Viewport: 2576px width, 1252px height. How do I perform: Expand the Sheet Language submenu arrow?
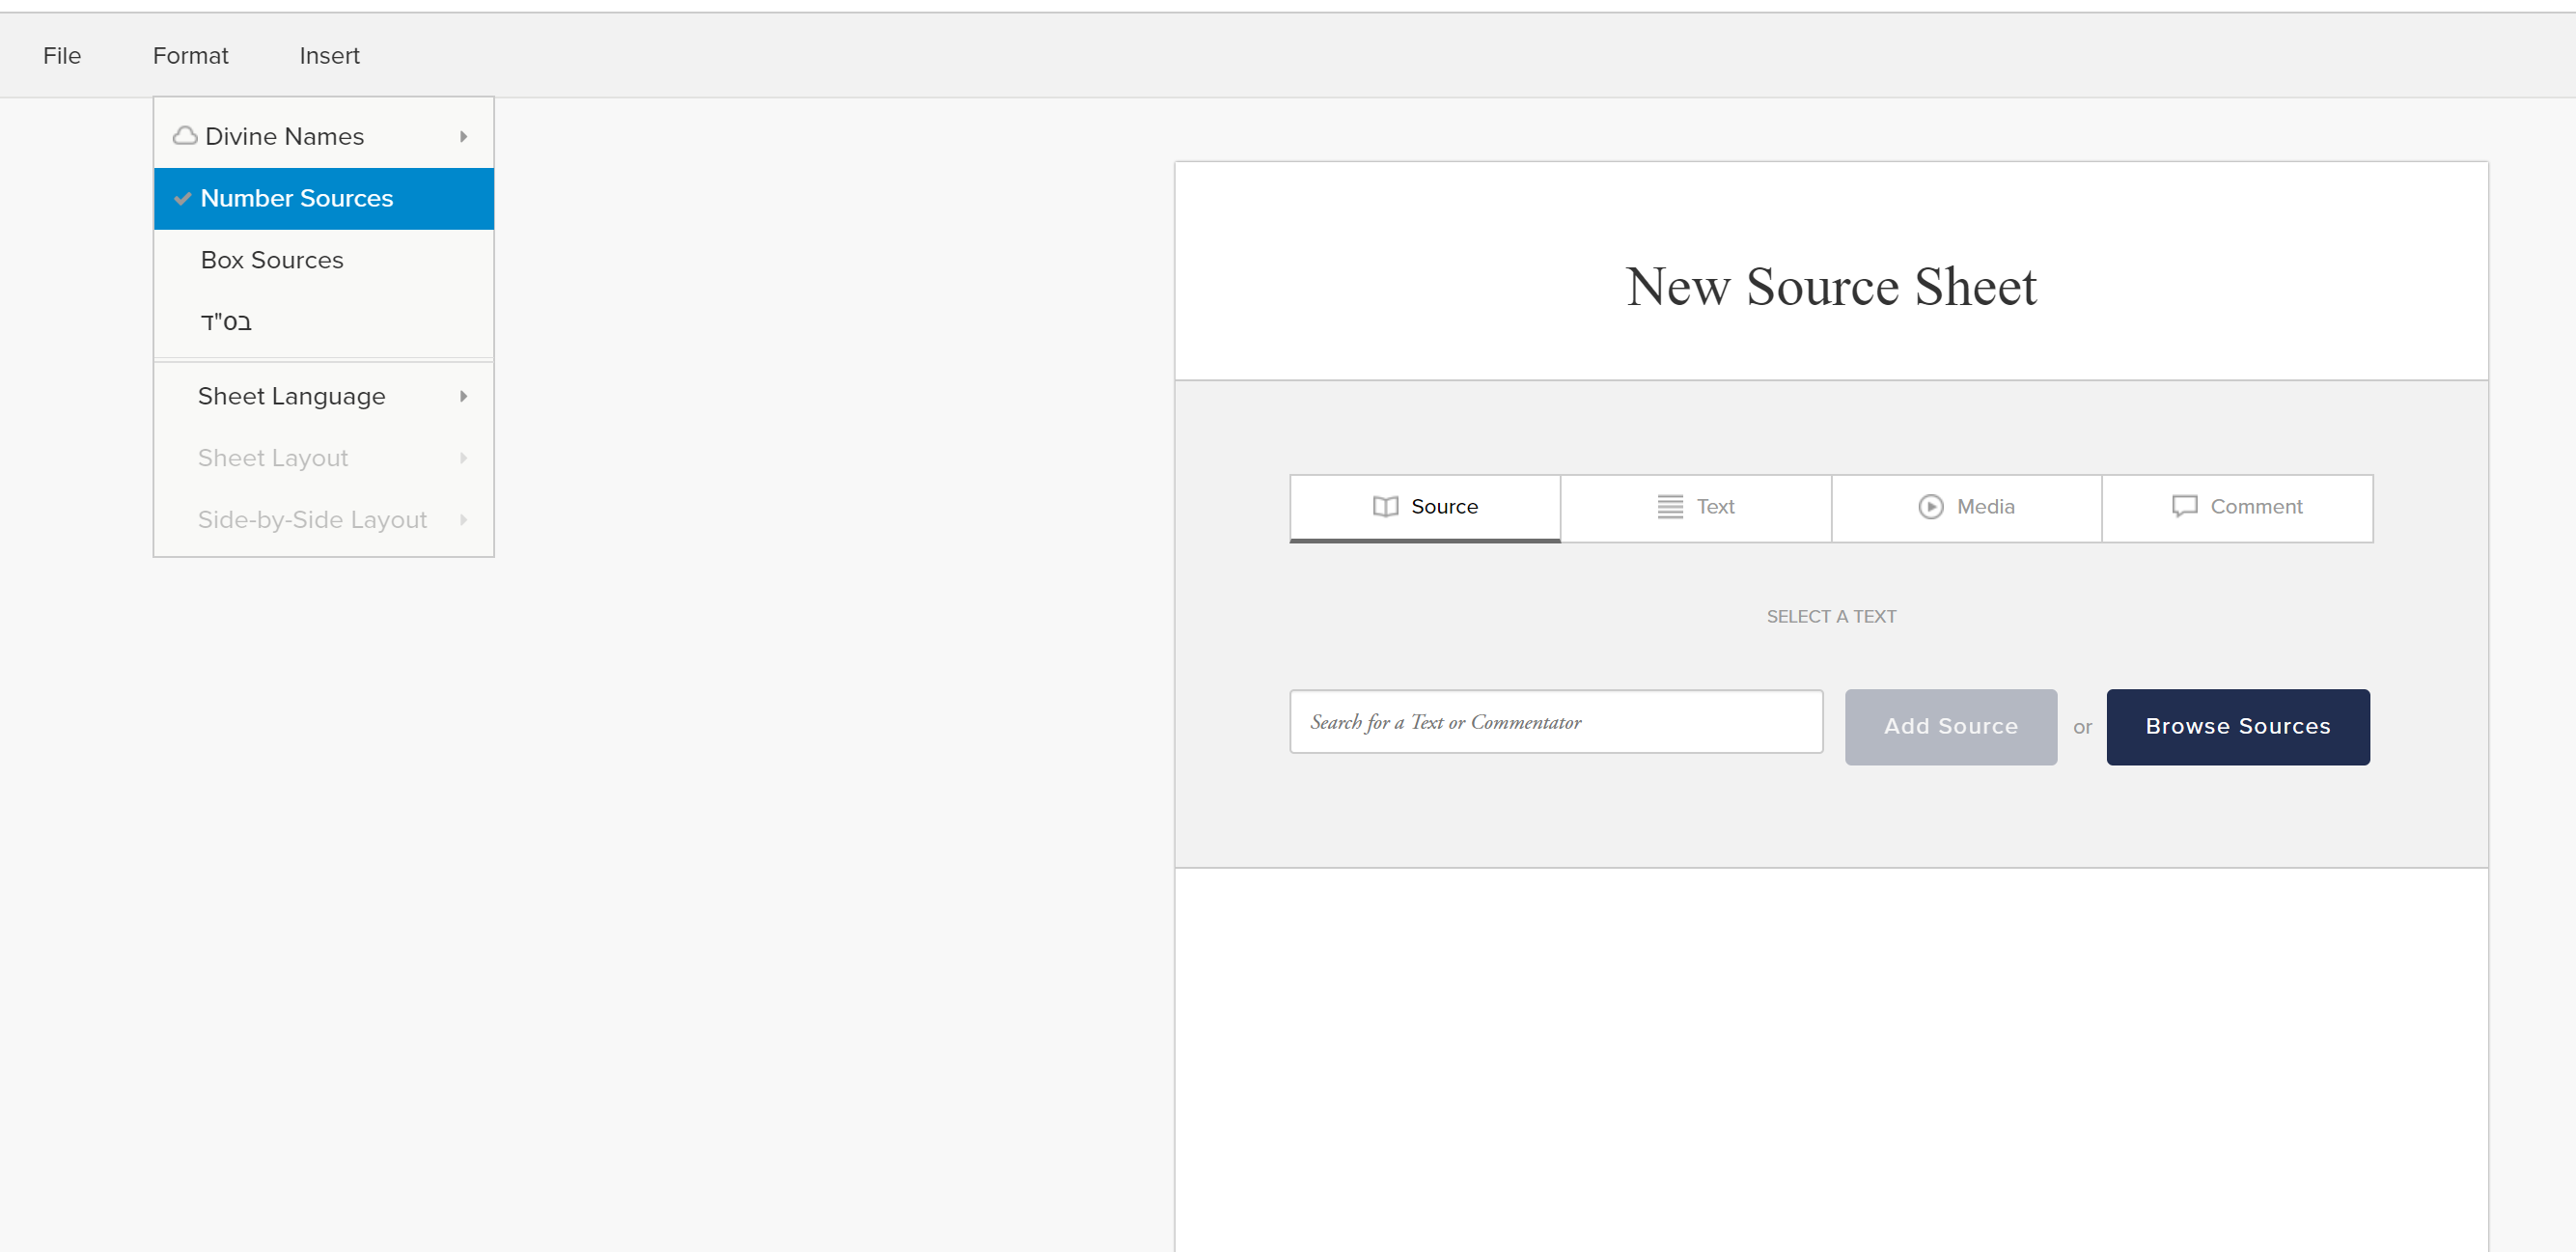[x=463, y=397]
